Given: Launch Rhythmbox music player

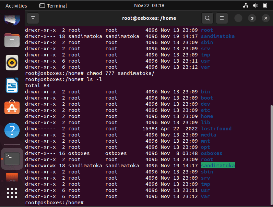Looking at the screenshot, I should coord(12,63).
